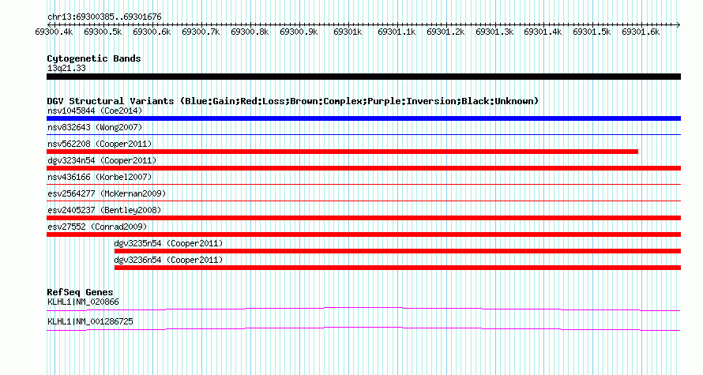
Task: Open variant label dgv3234n54 (Cooper2011)
Action: [x=102, y=160]
